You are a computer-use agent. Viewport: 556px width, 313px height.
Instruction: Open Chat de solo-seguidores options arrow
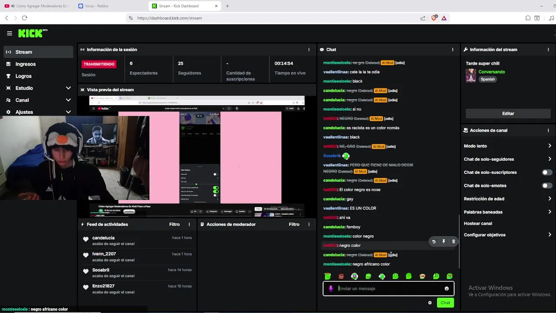[x=549, y=159]
